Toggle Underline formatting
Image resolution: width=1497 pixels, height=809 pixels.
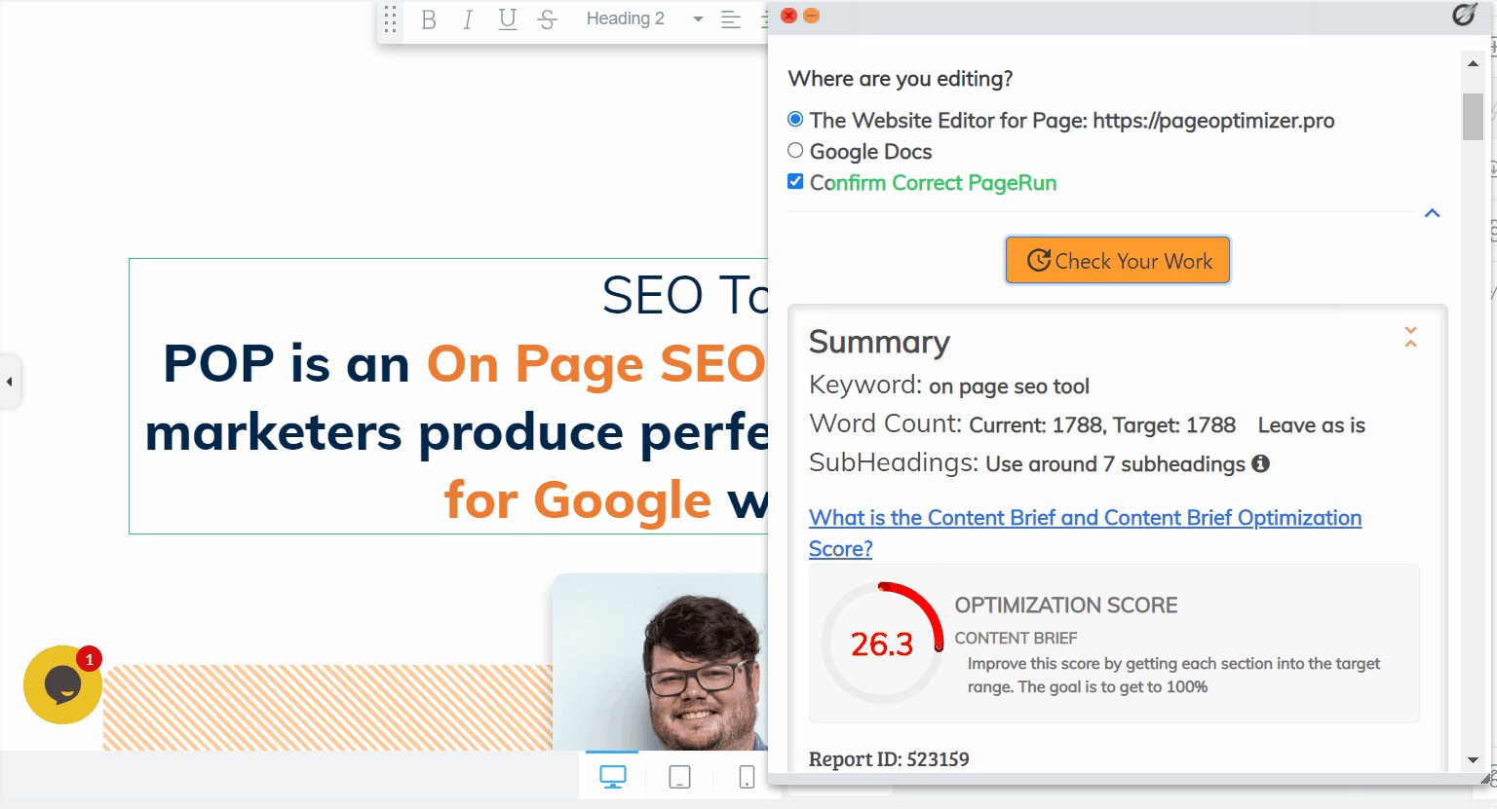coord(507,18)
